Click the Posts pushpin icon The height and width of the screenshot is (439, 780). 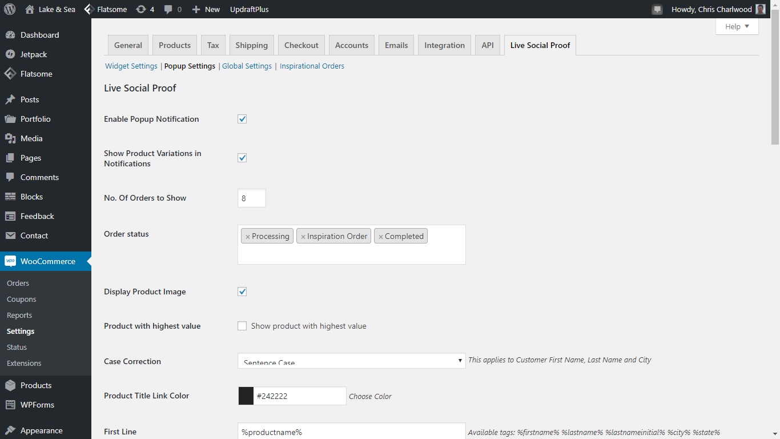[10, 99]
